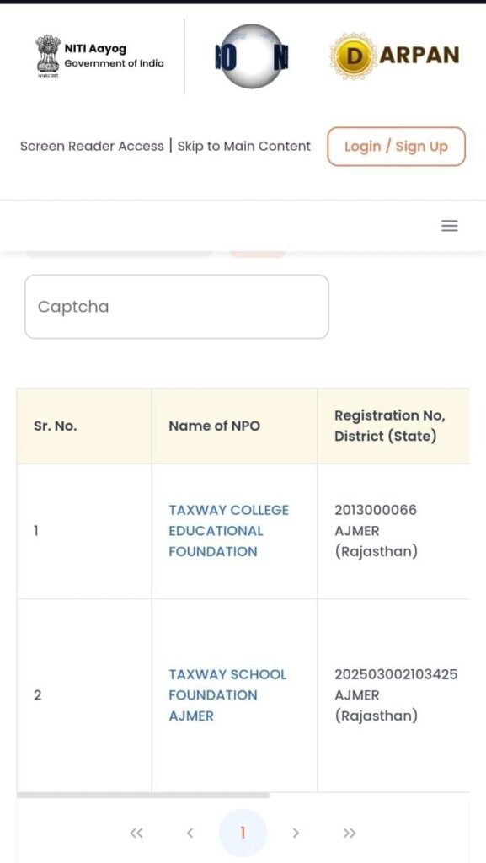Screen dimensions: 486x863
Task: Click NITI Aayog Government of India text
Action: 114,56
